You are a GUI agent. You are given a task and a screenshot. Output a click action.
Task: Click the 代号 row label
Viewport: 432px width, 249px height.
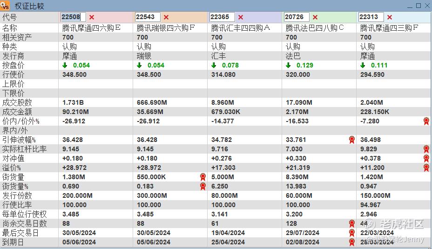[x=10, y=17]
